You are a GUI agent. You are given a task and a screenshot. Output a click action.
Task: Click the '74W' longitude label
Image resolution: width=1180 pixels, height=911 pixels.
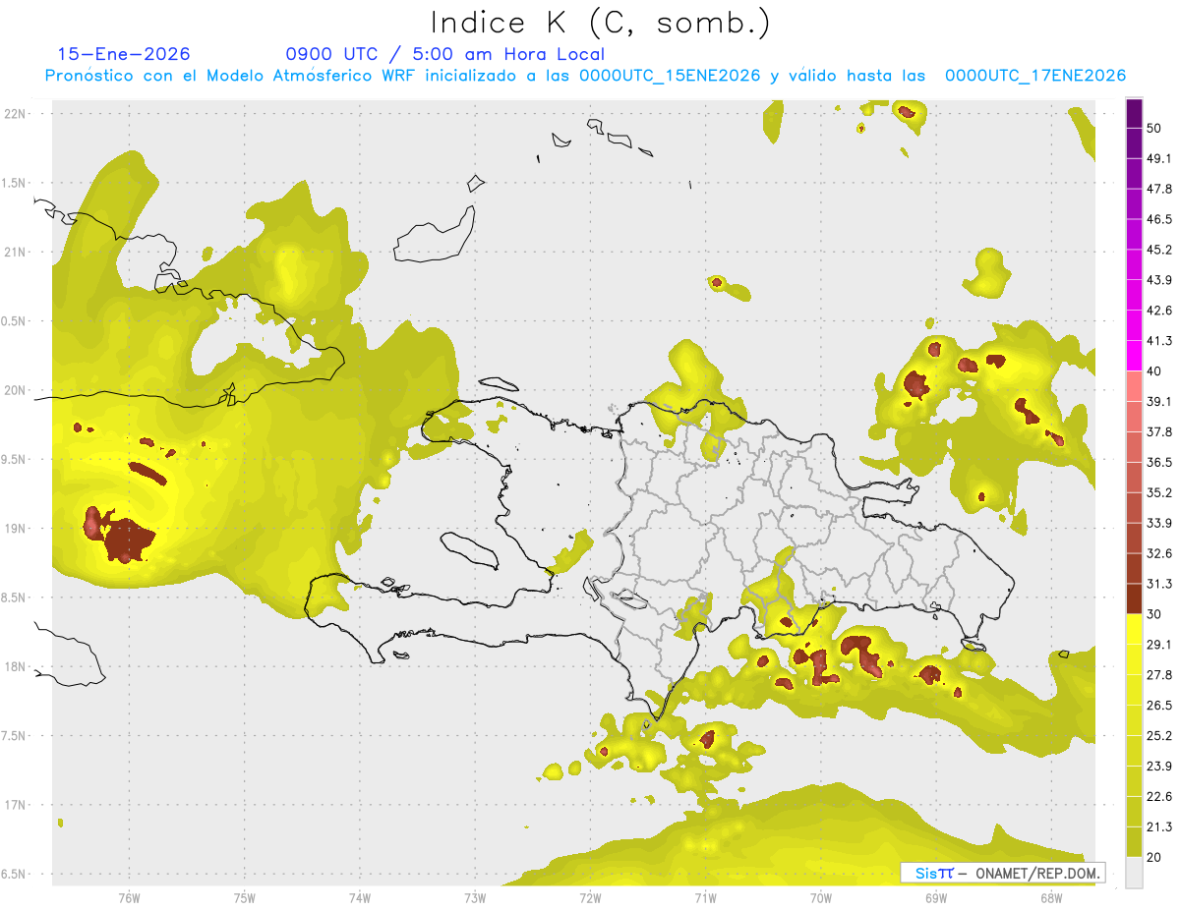pyautogui.click(x=360, y=898)
